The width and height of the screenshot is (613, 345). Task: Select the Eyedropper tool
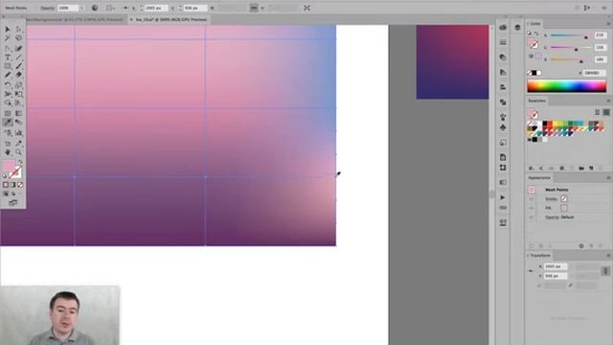[8, 123]
